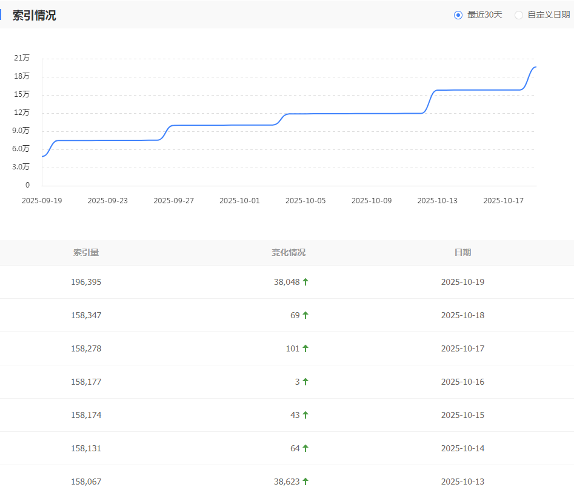This screenshot has width=574, height=490.
Task: Click the 2025-10-19 date cell
Action: (462, 282)
